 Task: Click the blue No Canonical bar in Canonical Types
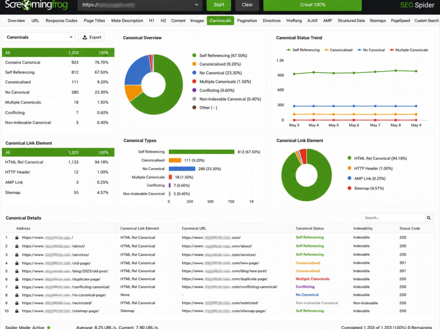182,169
